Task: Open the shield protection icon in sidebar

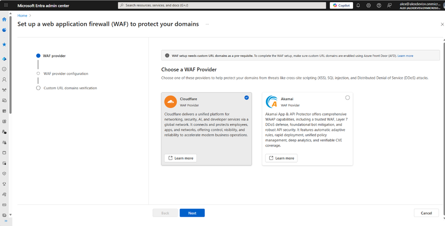Action: click(x=4, y=173)
